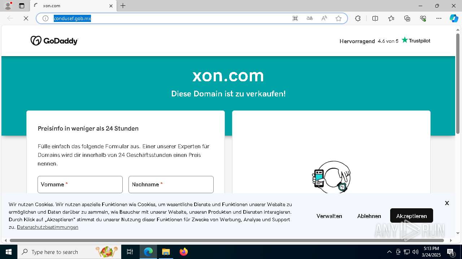Open the Favorites list icon
Viewport: 462px width, 259px height.
coord(391,18)
